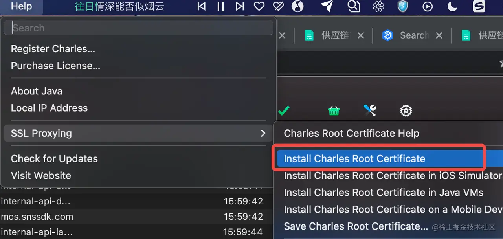Click the green document icon of first 供应链 tab

tap(309, 36)
